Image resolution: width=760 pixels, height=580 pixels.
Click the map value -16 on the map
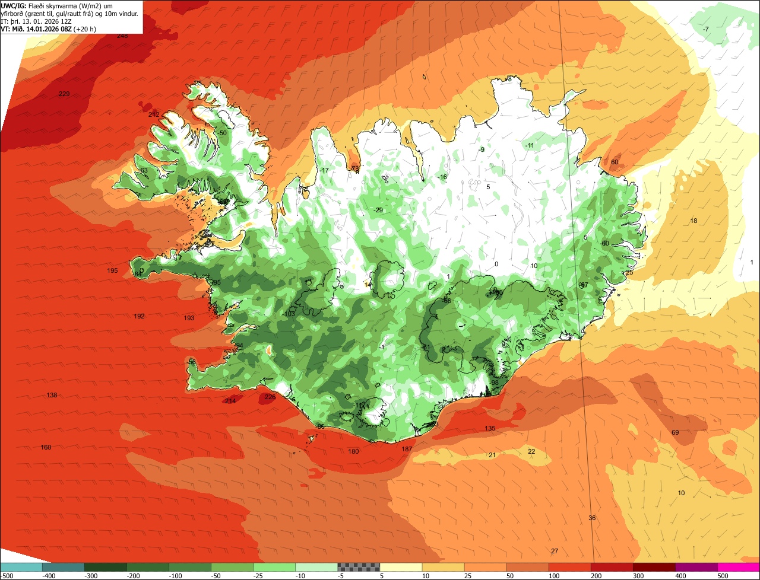point(441,177)
